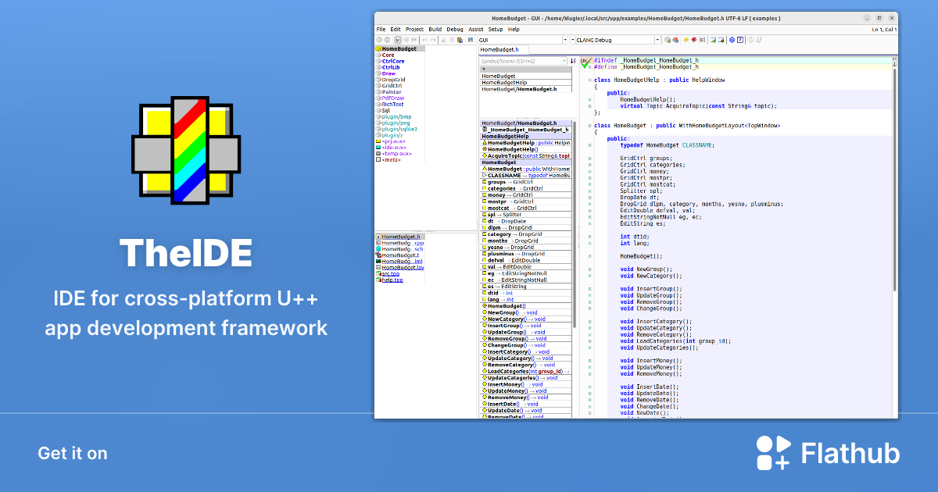
Task: Click the sort arrows icon beside symbol search
Action: [x=573, y=61]
